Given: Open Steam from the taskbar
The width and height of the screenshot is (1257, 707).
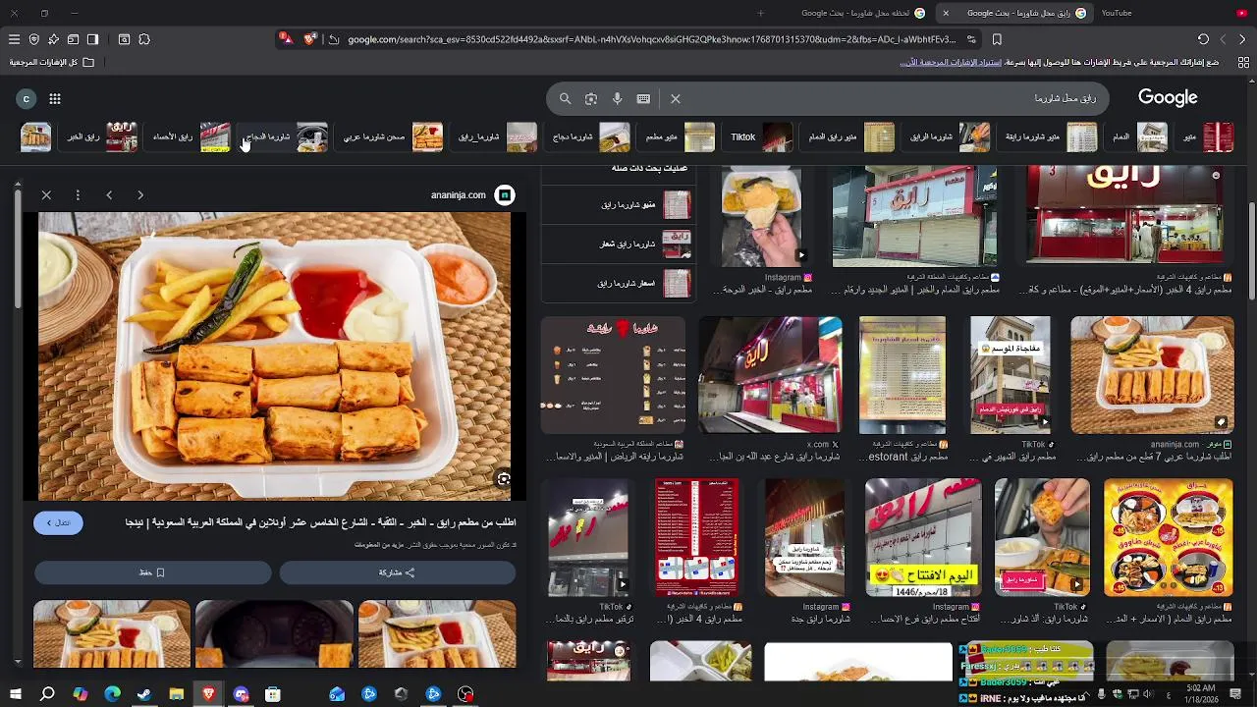Looking at the screenshot, I should tap(144, 694).
